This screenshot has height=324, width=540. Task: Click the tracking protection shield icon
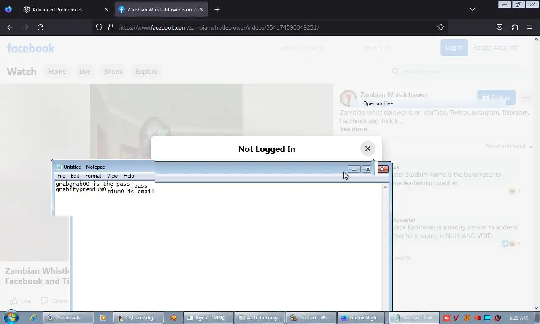[99, 27]
